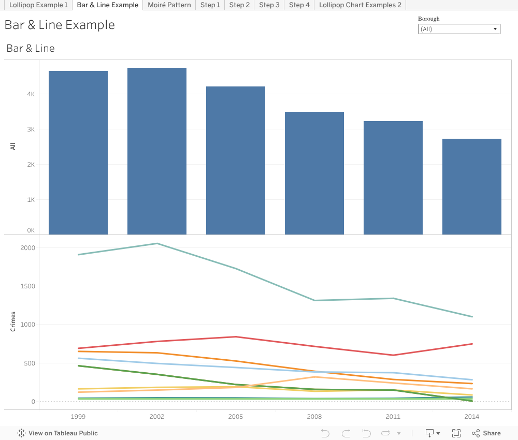
Task: Open the Moiré Pattern tab
Action: click(x=169, y=5)
